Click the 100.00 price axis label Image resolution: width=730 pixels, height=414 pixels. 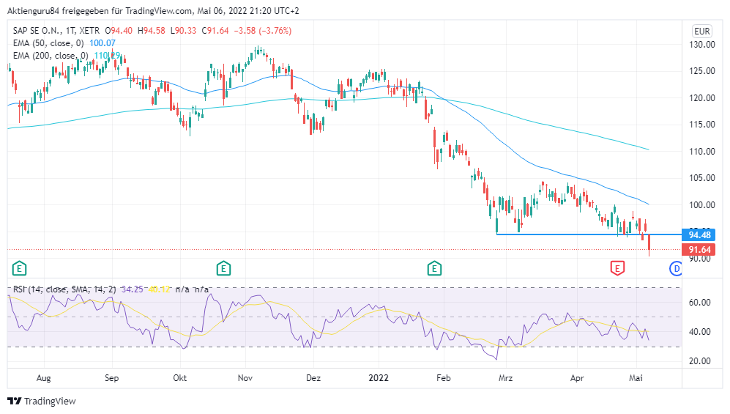click(702, 205)
